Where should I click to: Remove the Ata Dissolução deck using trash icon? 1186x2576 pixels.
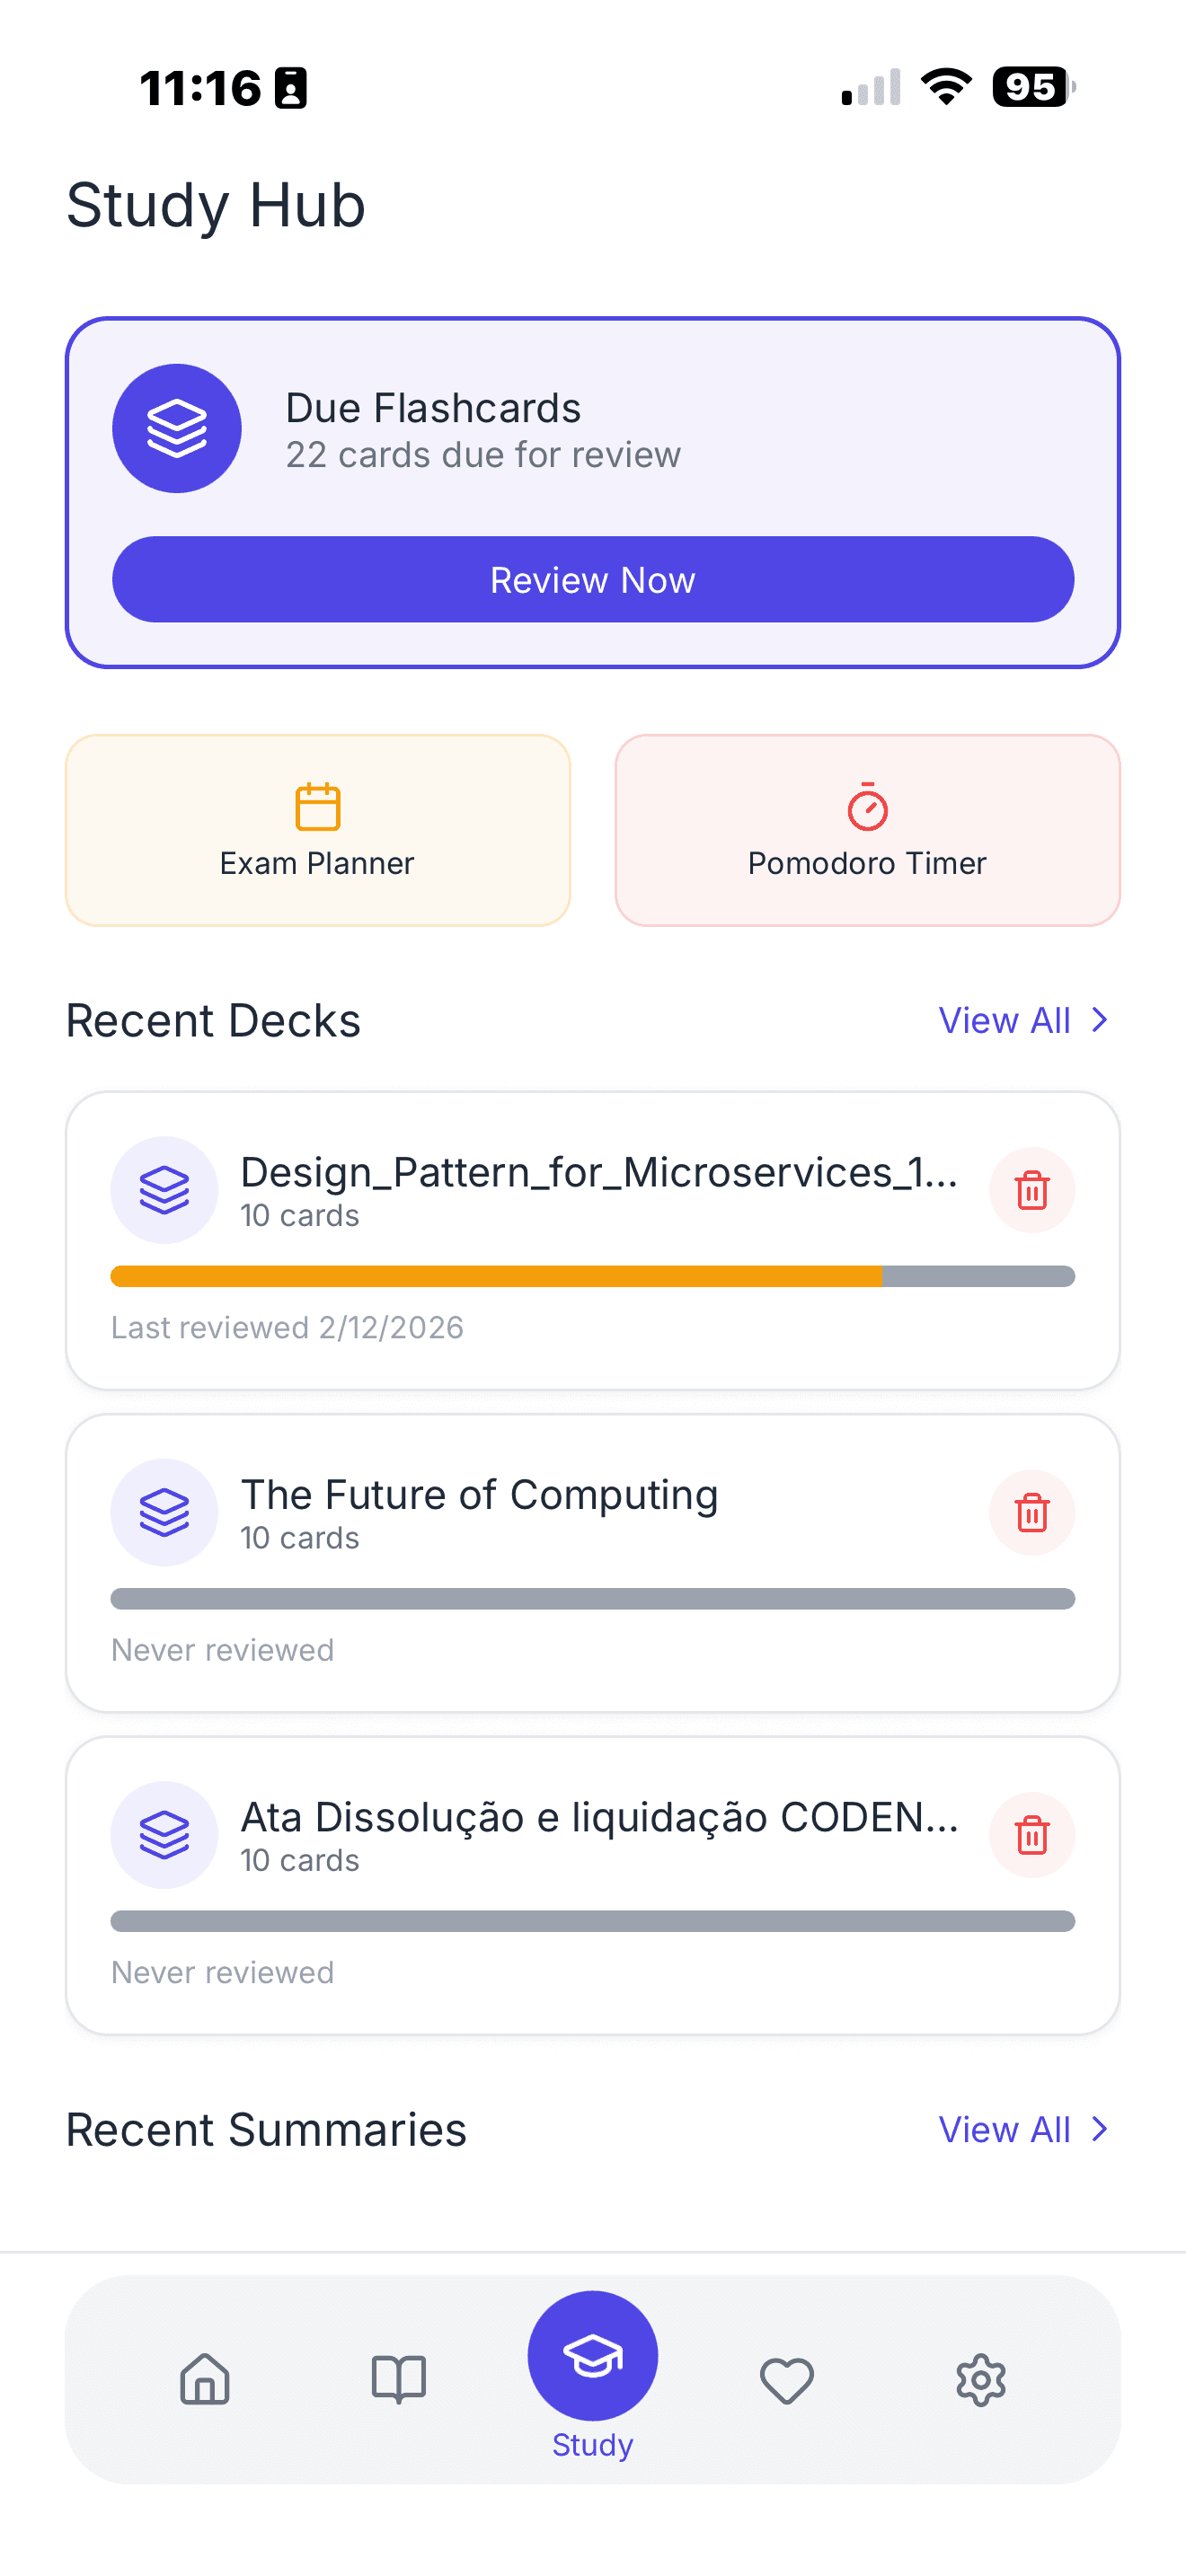[x=1032, y=1835]
